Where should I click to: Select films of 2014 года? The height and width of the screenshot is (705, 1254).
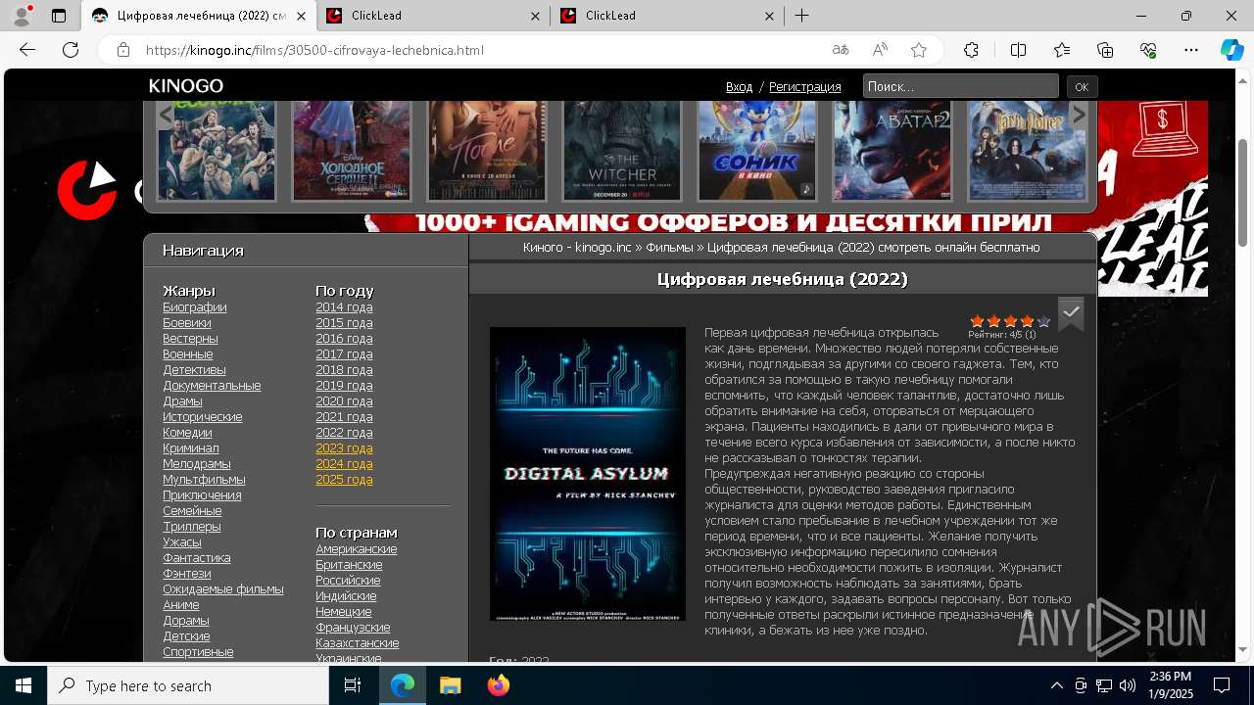tap(344, 307)
